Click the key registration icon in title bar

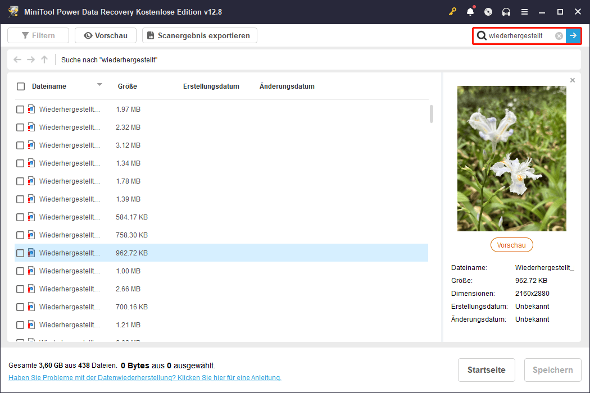[x=452, y=11]
